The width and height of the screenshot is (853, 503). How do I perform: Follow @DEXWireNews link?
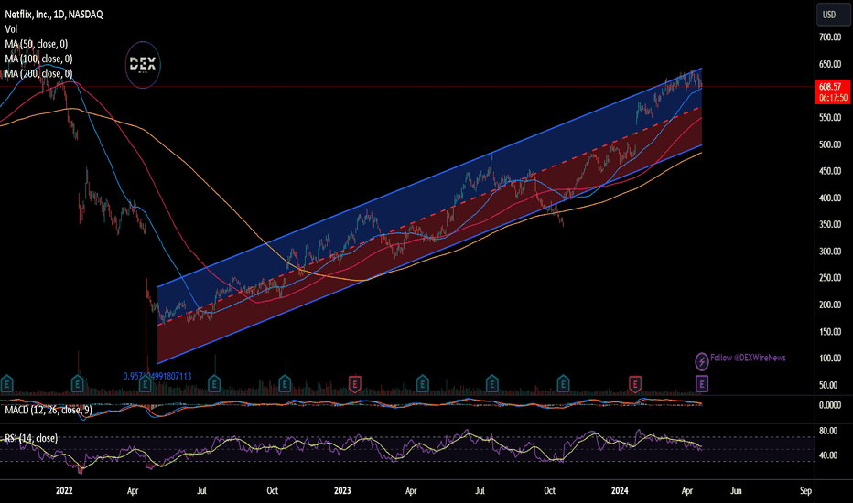click(x=748, y=358)
